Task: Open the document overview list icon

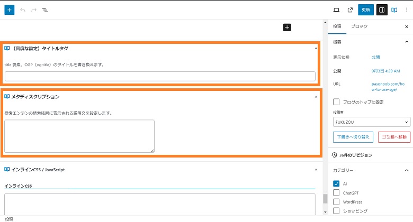Action: [46, 10]
